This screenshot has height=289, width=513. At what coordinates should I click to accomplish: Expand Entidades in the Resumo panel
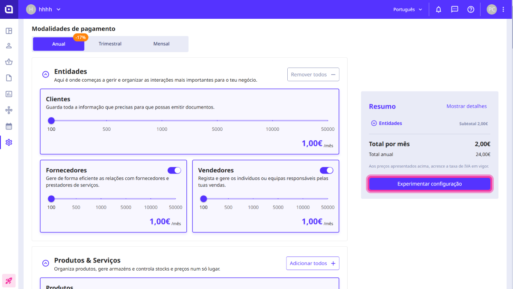click(x=374, y=123)
